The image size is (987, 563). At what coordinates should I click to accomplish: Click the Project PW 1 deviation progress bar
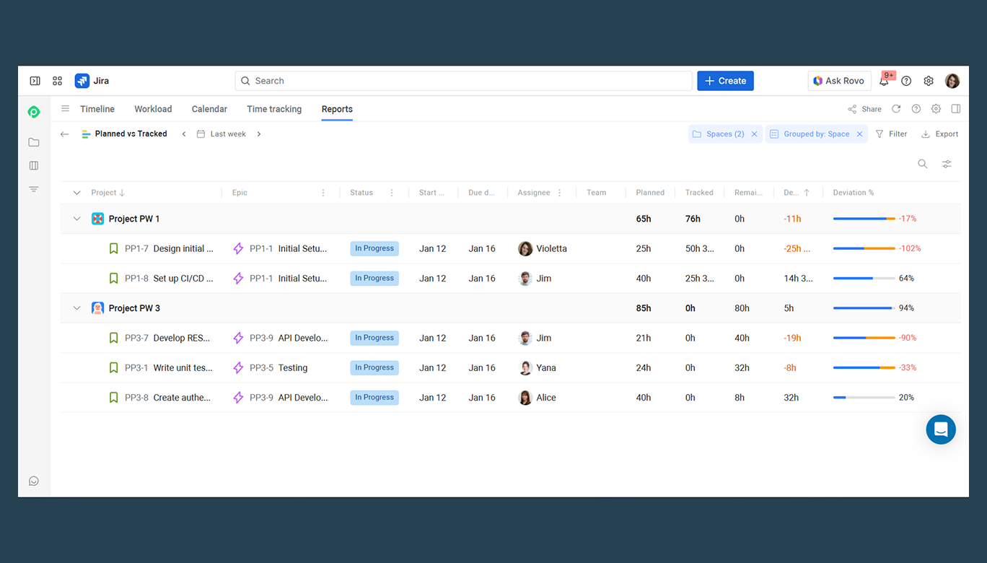864,219
